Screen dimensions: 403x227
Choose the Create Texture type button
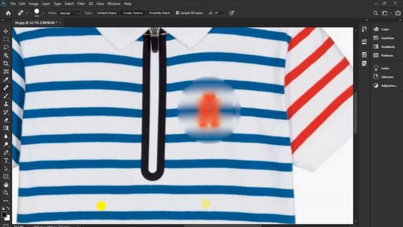[133, 13]
